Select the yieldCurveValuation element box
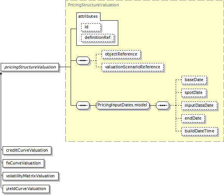224x195 pixels. click(26, 189)
